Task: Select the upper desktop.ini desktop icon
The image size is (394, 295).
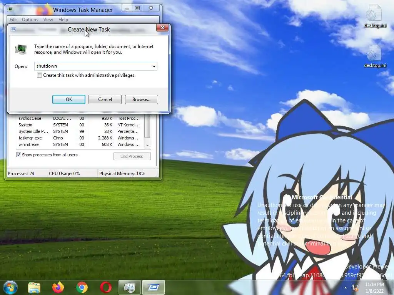Action: pyautogui.click(x=375, y=16)
